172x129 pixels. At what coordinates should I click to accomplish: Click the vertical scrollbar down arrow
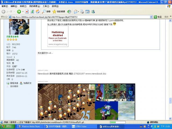pos(170,119)
